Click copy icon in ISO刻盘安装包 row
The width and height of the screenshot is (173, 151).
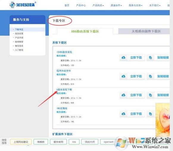[150, 57]
